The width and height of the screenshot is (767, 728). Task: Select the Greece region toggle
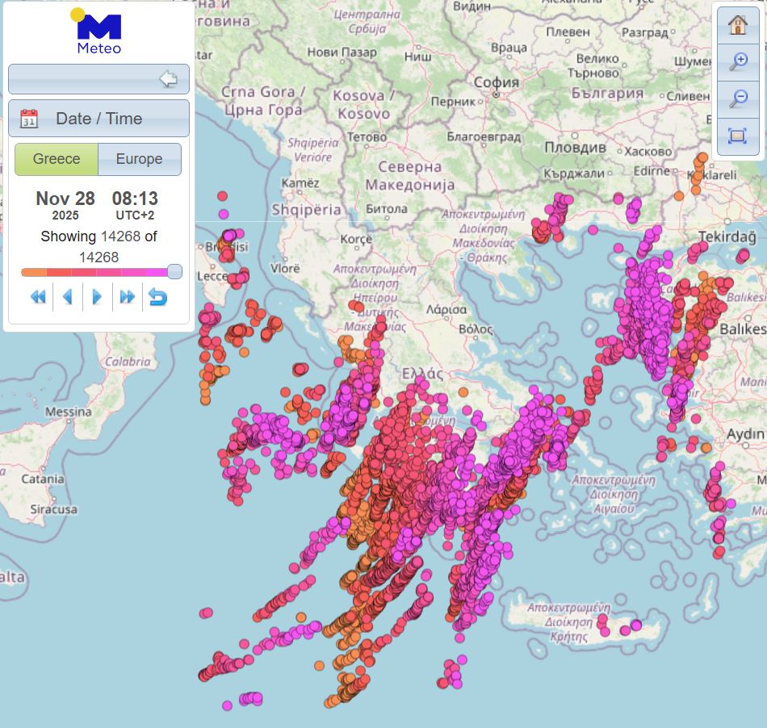(57, 159)
